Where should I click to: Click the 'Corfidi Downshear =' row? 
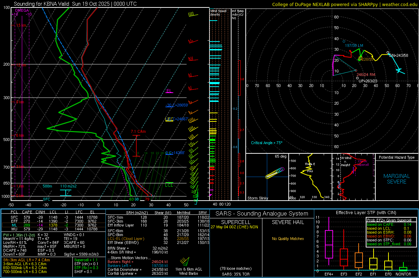(138, 269)
